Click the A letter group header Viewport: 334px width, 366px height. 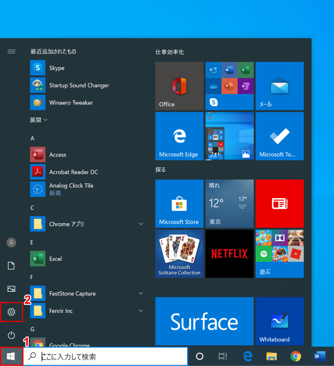click(33, 138)
